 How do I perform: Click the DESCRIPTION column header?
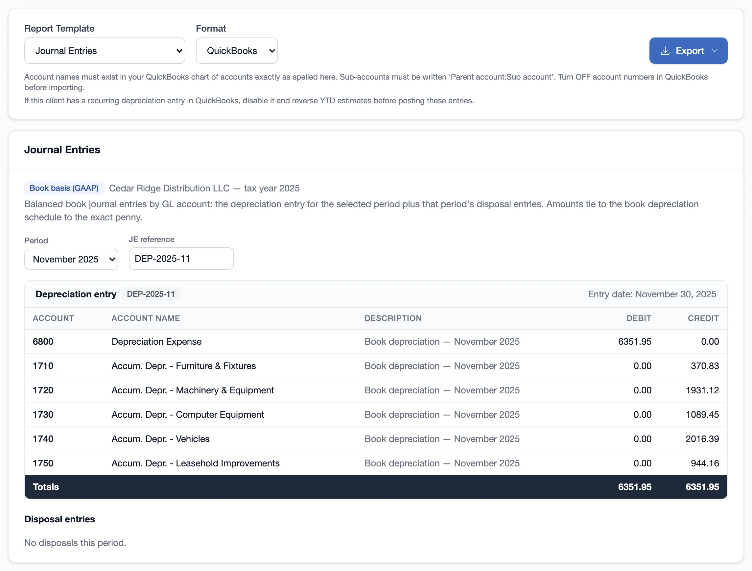pyautogui.click(x=393, y=318)
